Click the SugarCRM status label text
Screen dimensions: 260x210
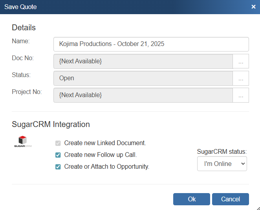click(x=222, y=152)
